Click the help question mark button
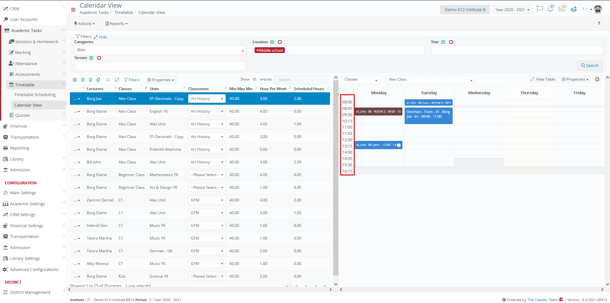The image size is (610, 303). coord(599,23)
